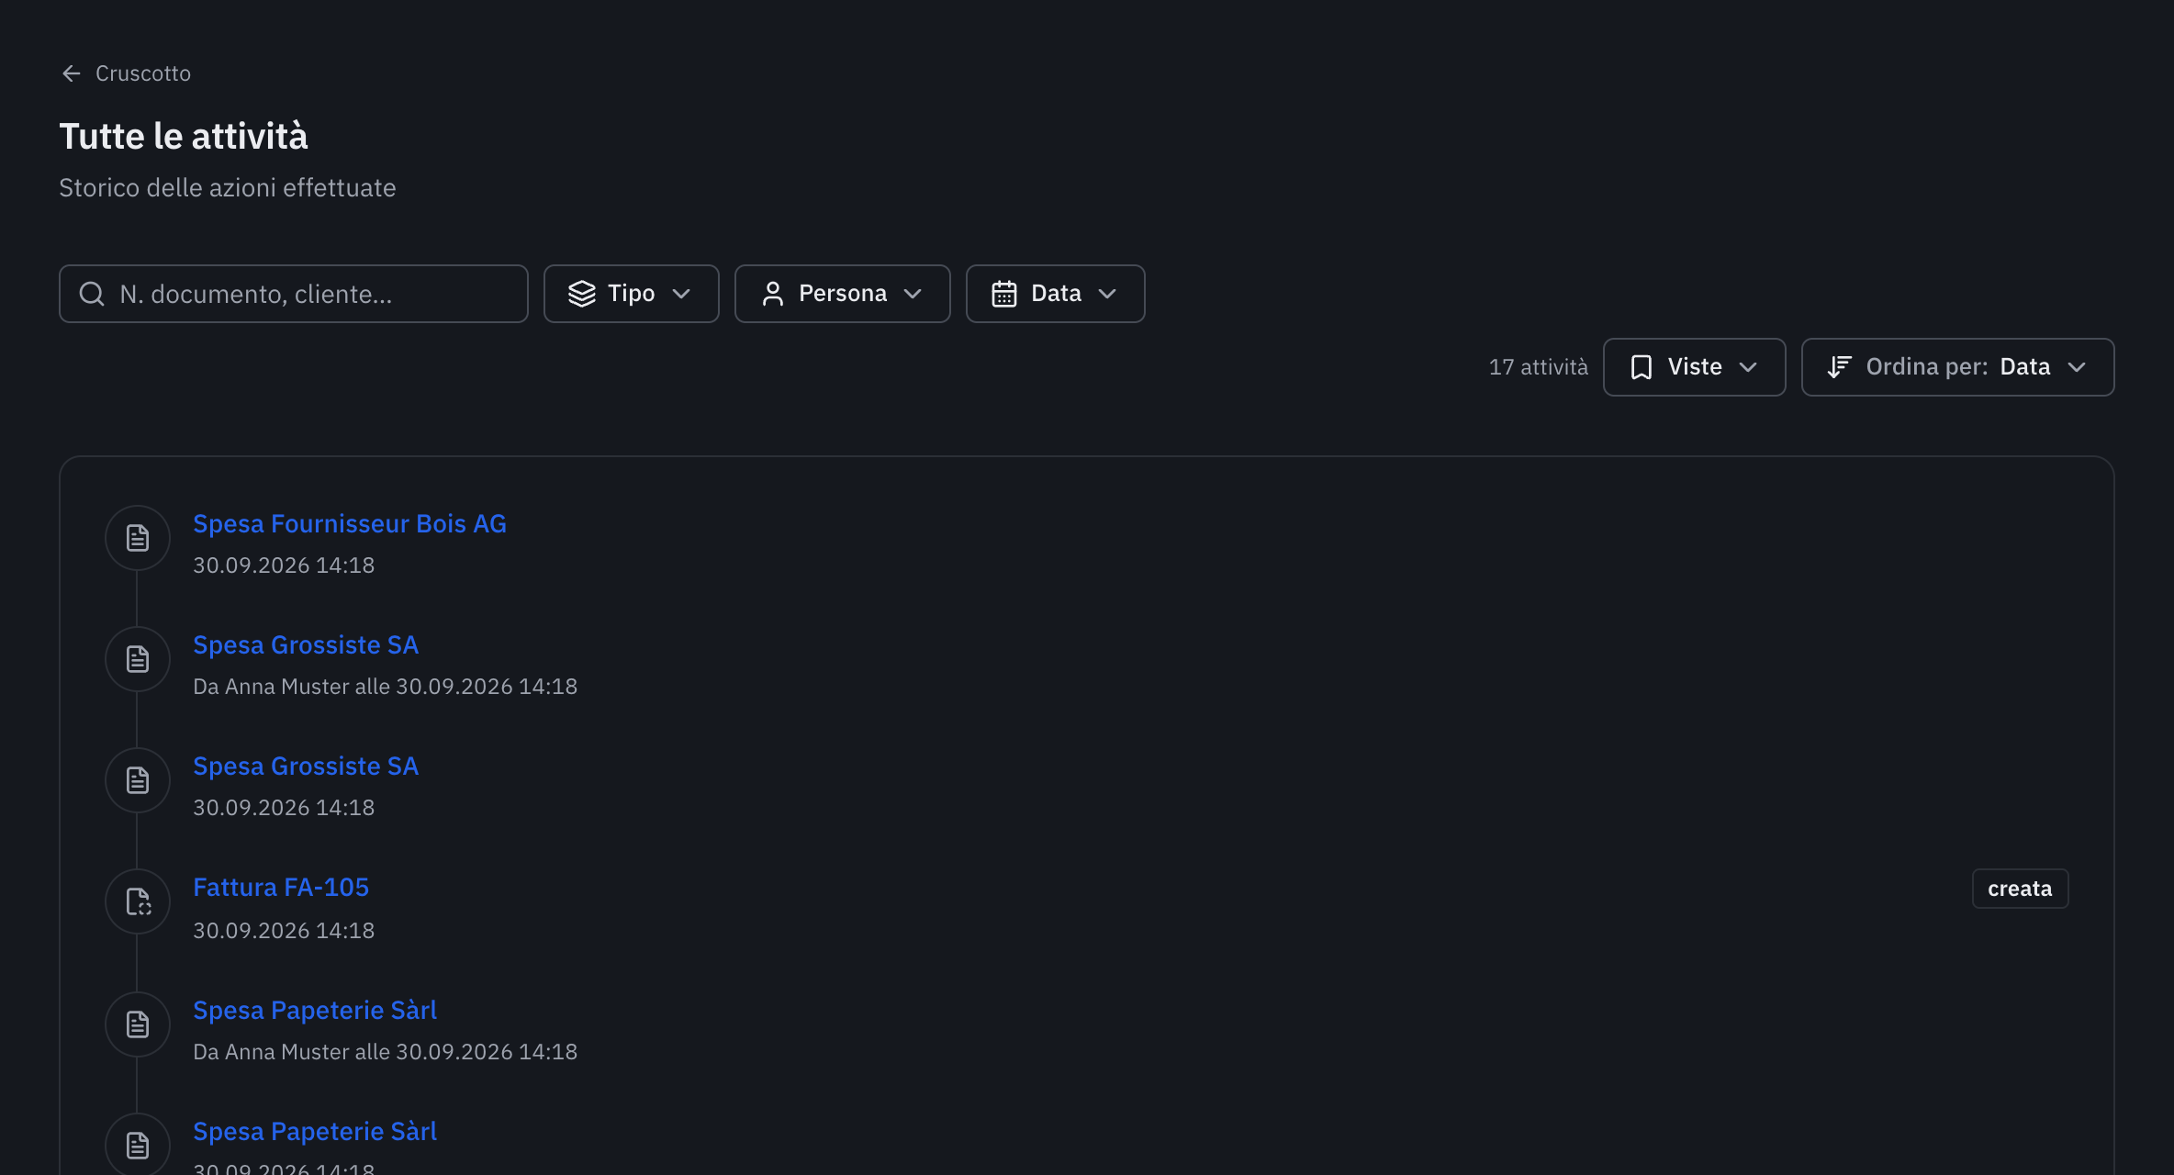Image resolution: width=2174 pixels, height=1175 pixels.
Task: Click the invoice icon next to Fattura FA-105
Action: (138, 901)
